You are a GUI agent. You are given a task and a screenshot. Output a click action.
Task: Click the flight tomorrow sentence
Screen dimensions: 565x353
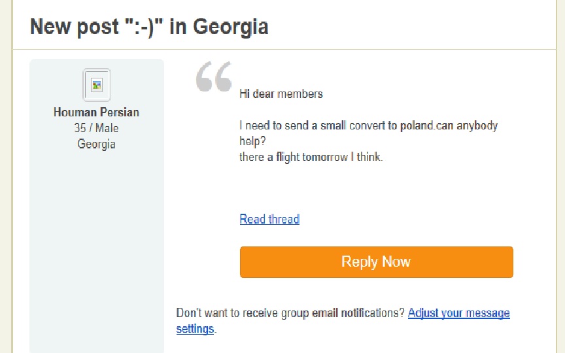(311, 157)
